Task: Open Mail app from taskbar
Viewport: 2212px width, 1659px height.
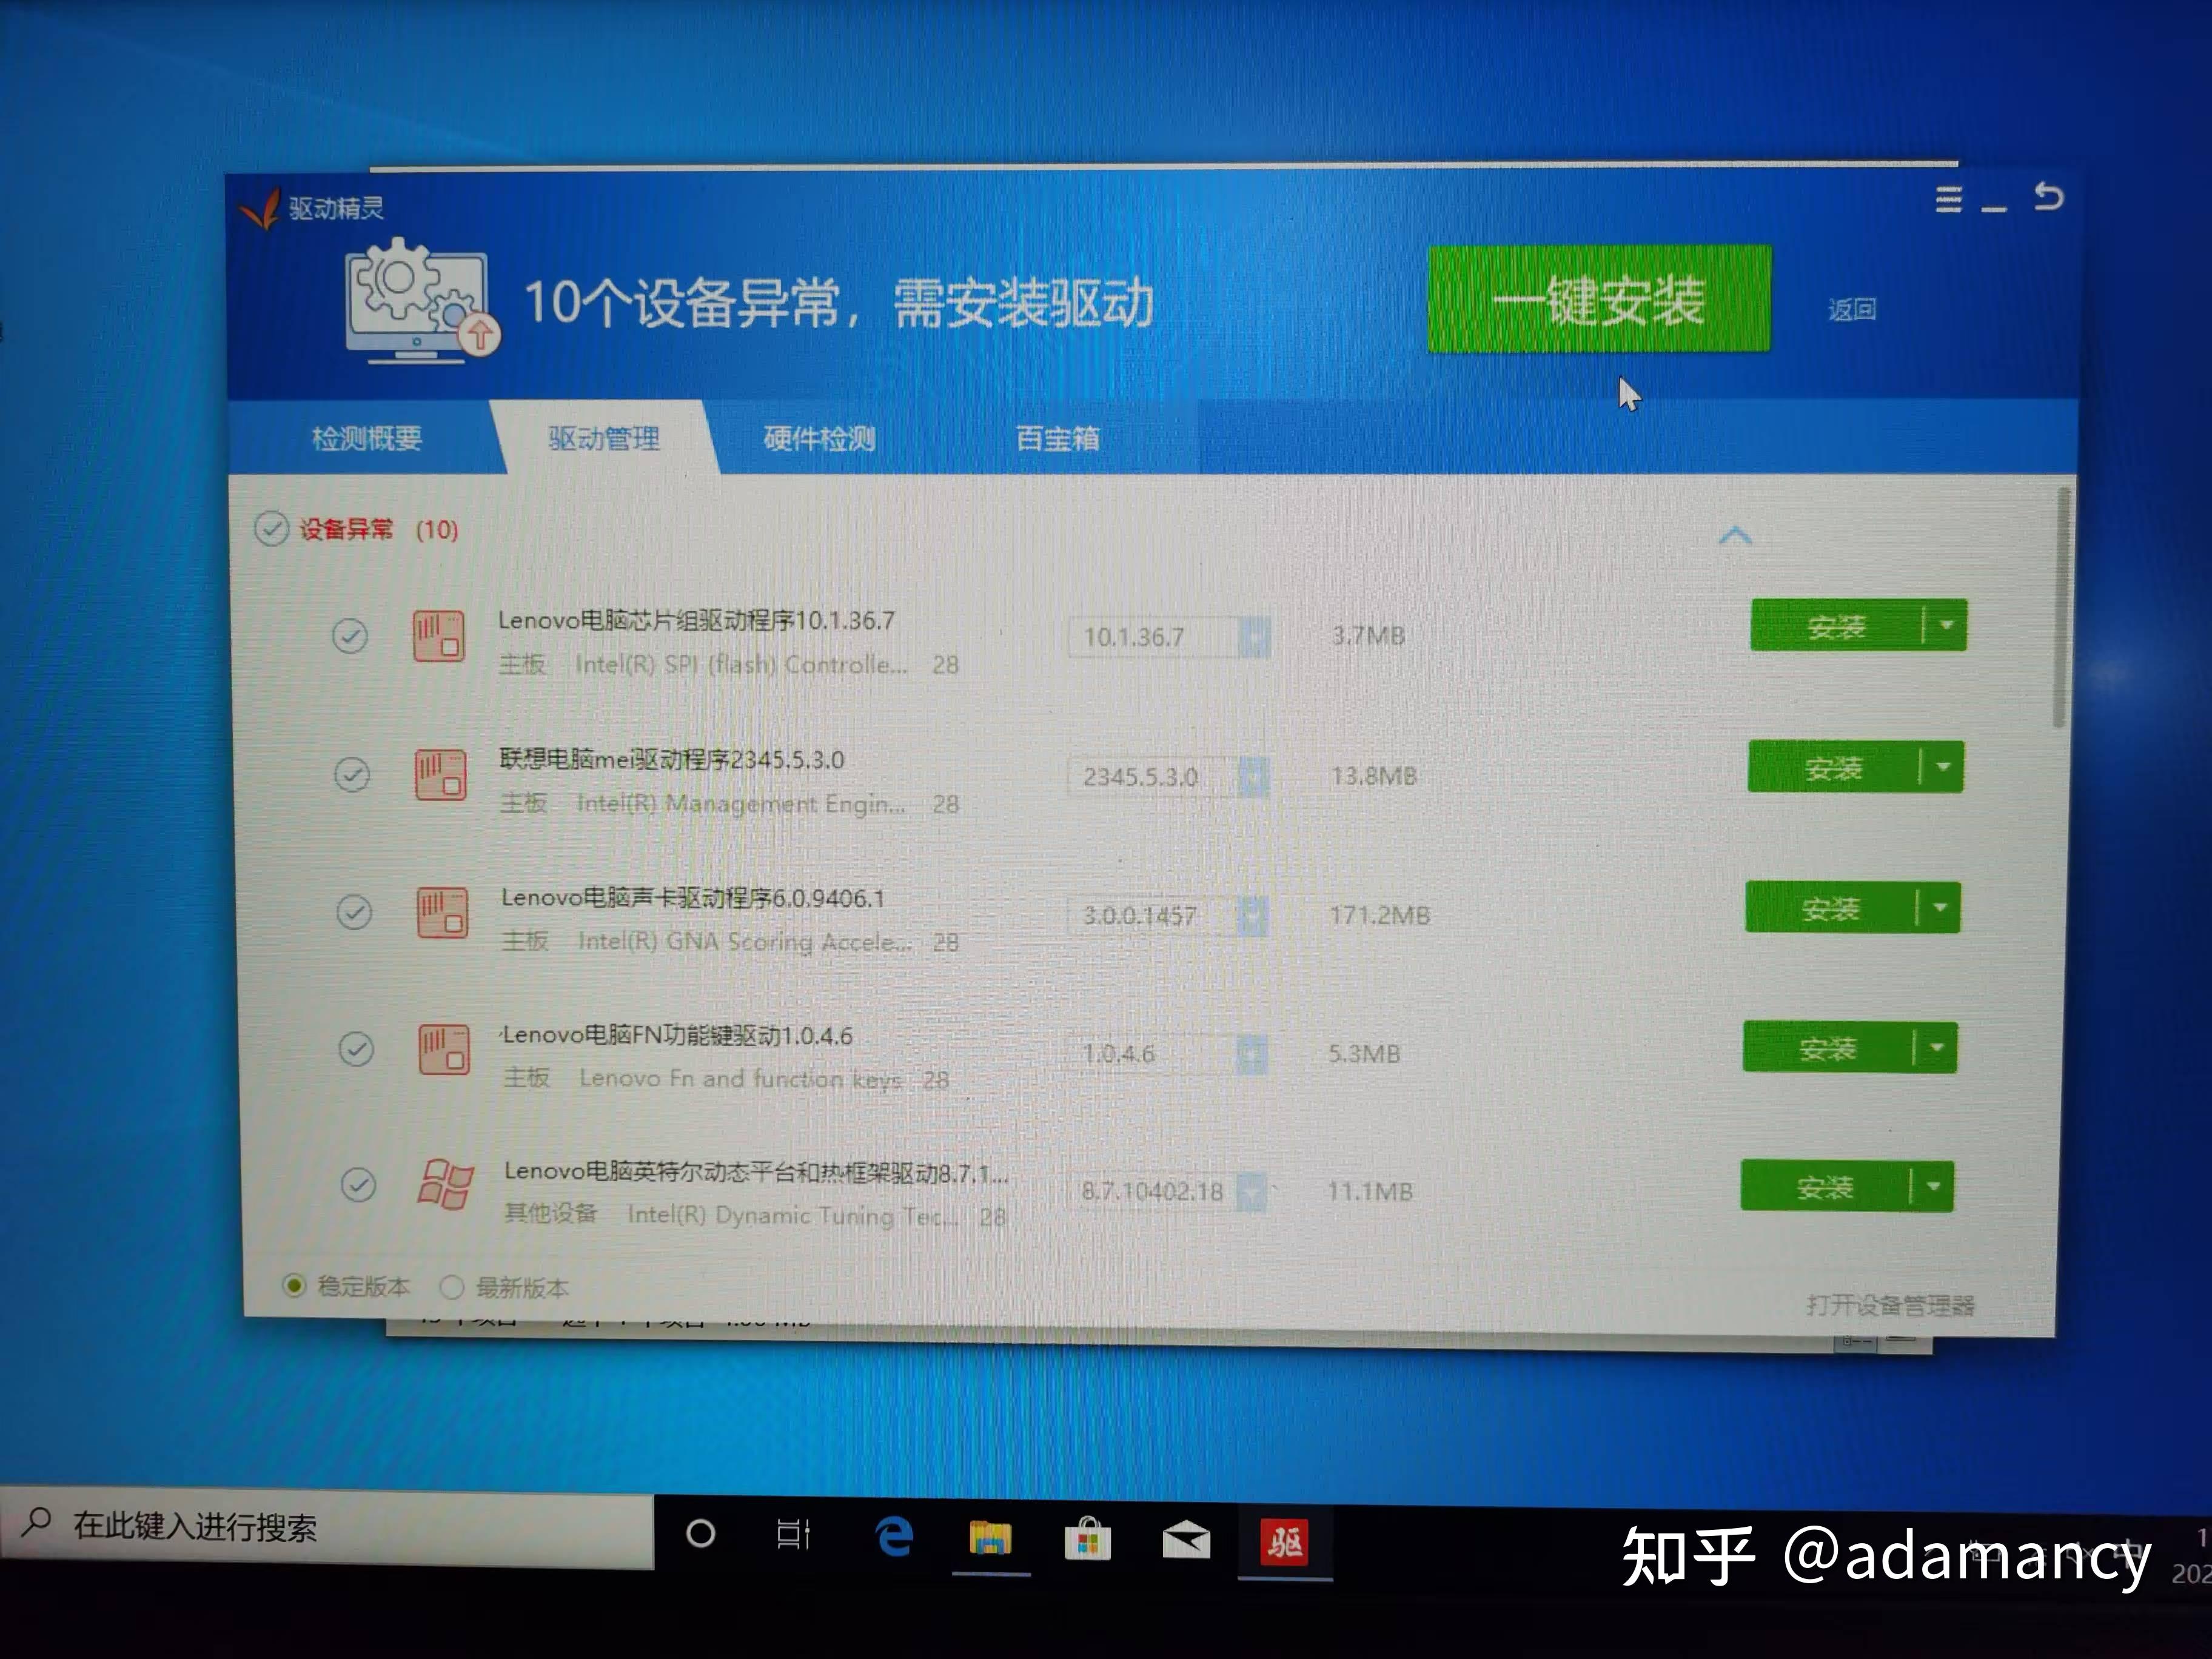Action: coord(1186,1541)
